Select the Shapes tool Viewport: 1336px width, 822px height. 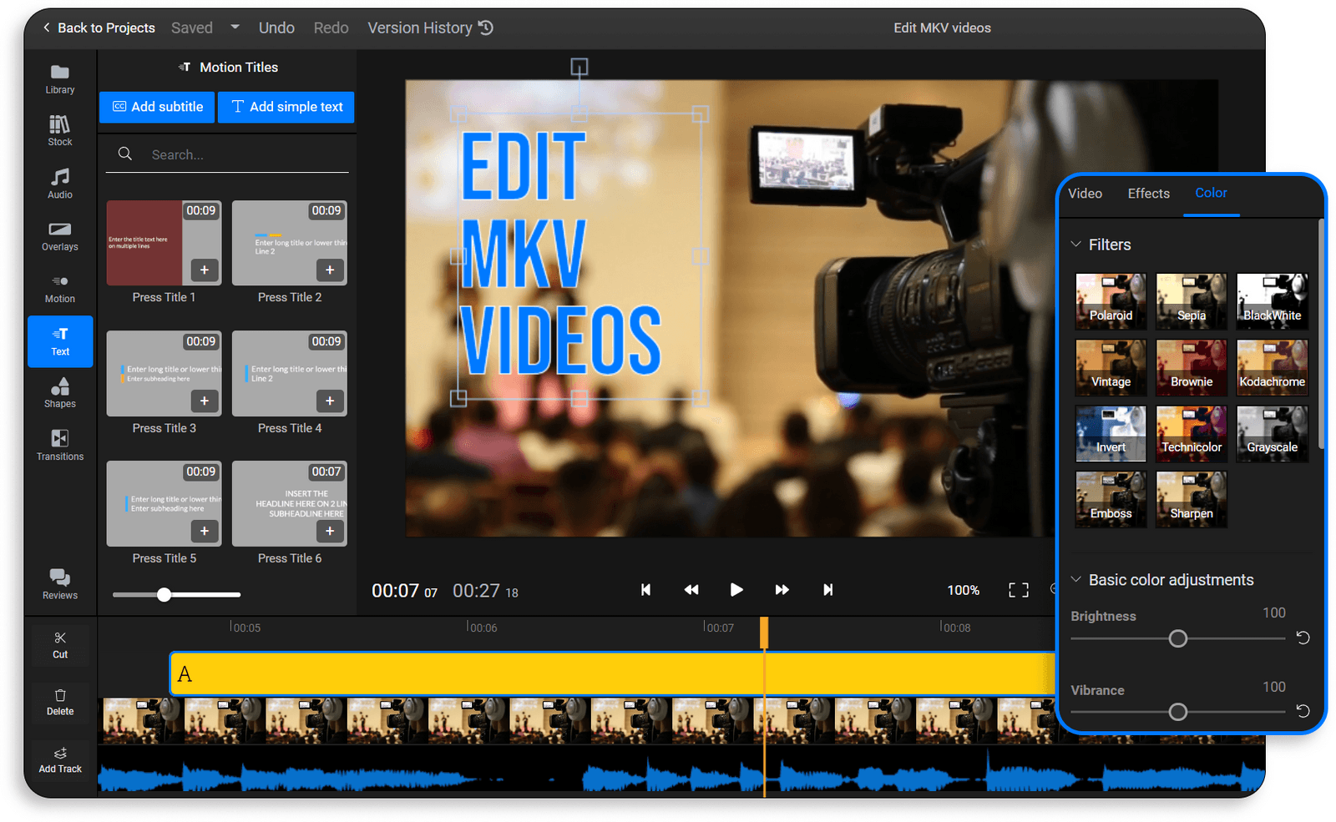point(59,392)
